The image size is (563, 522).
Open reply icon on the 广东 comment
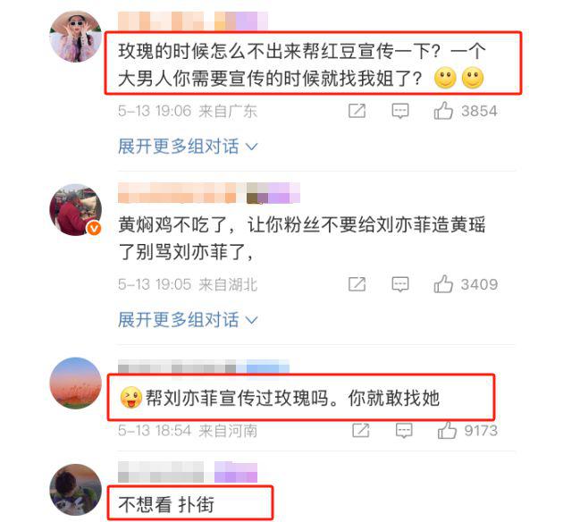[400, 111]
